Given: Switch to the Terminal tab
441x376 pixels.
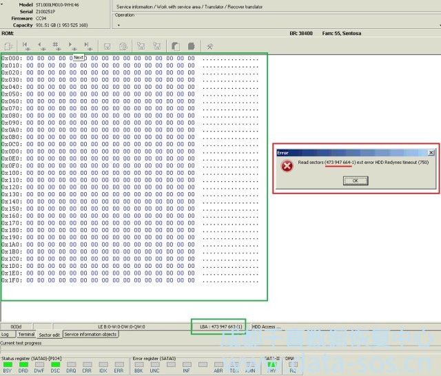Looking at the screenshot, I should pyautogui.click(x=26, y=334).
